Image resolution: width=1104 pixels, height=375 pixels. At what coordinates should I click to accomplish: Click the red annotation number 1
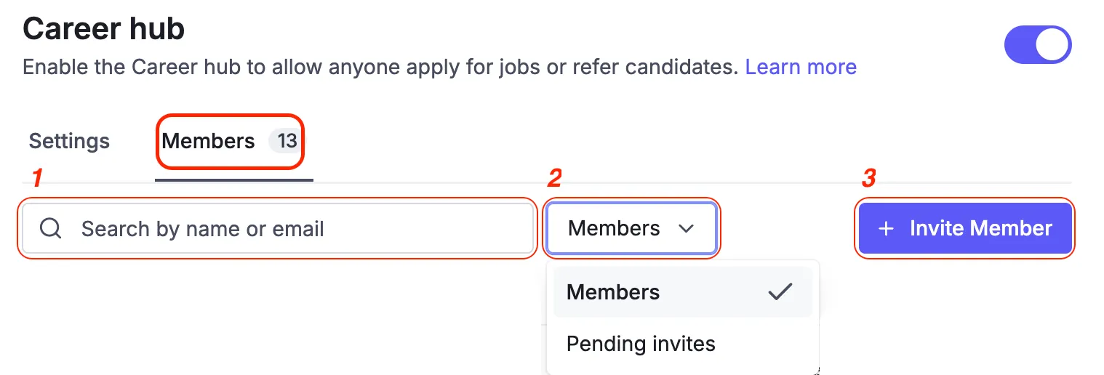point(39,178)
